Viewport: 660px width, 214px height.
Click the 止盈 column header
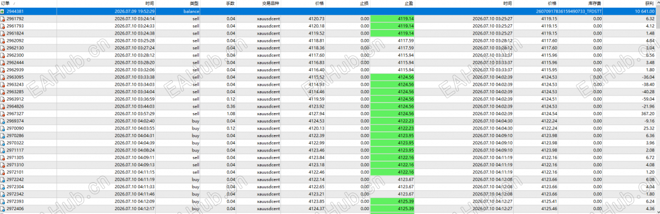point(409,3)
